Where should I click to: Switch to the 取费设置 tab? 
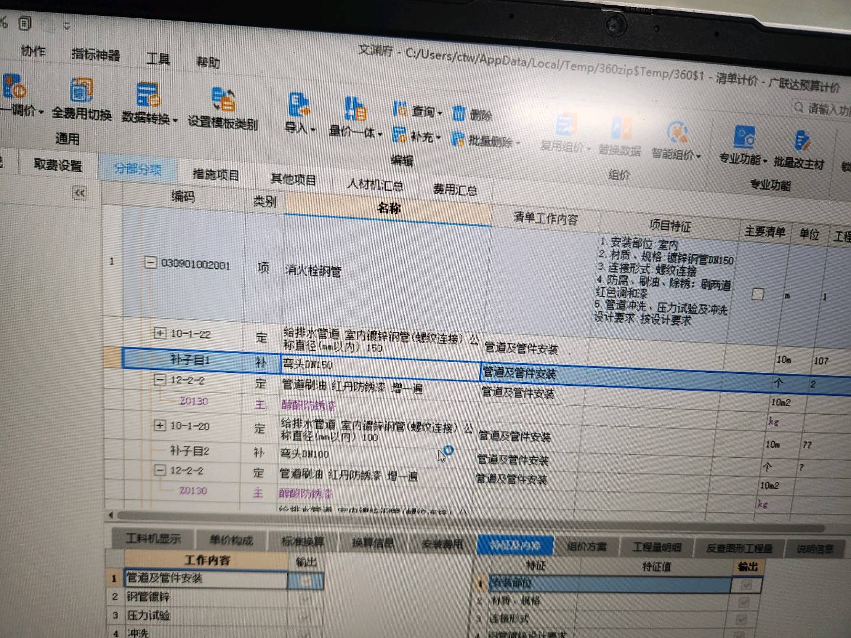point(58,165)
